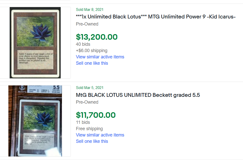The image size is (243, 160).
Task: Click 'Pre-Owned' under the Beckett graded listing
Action: coord(87,102)
